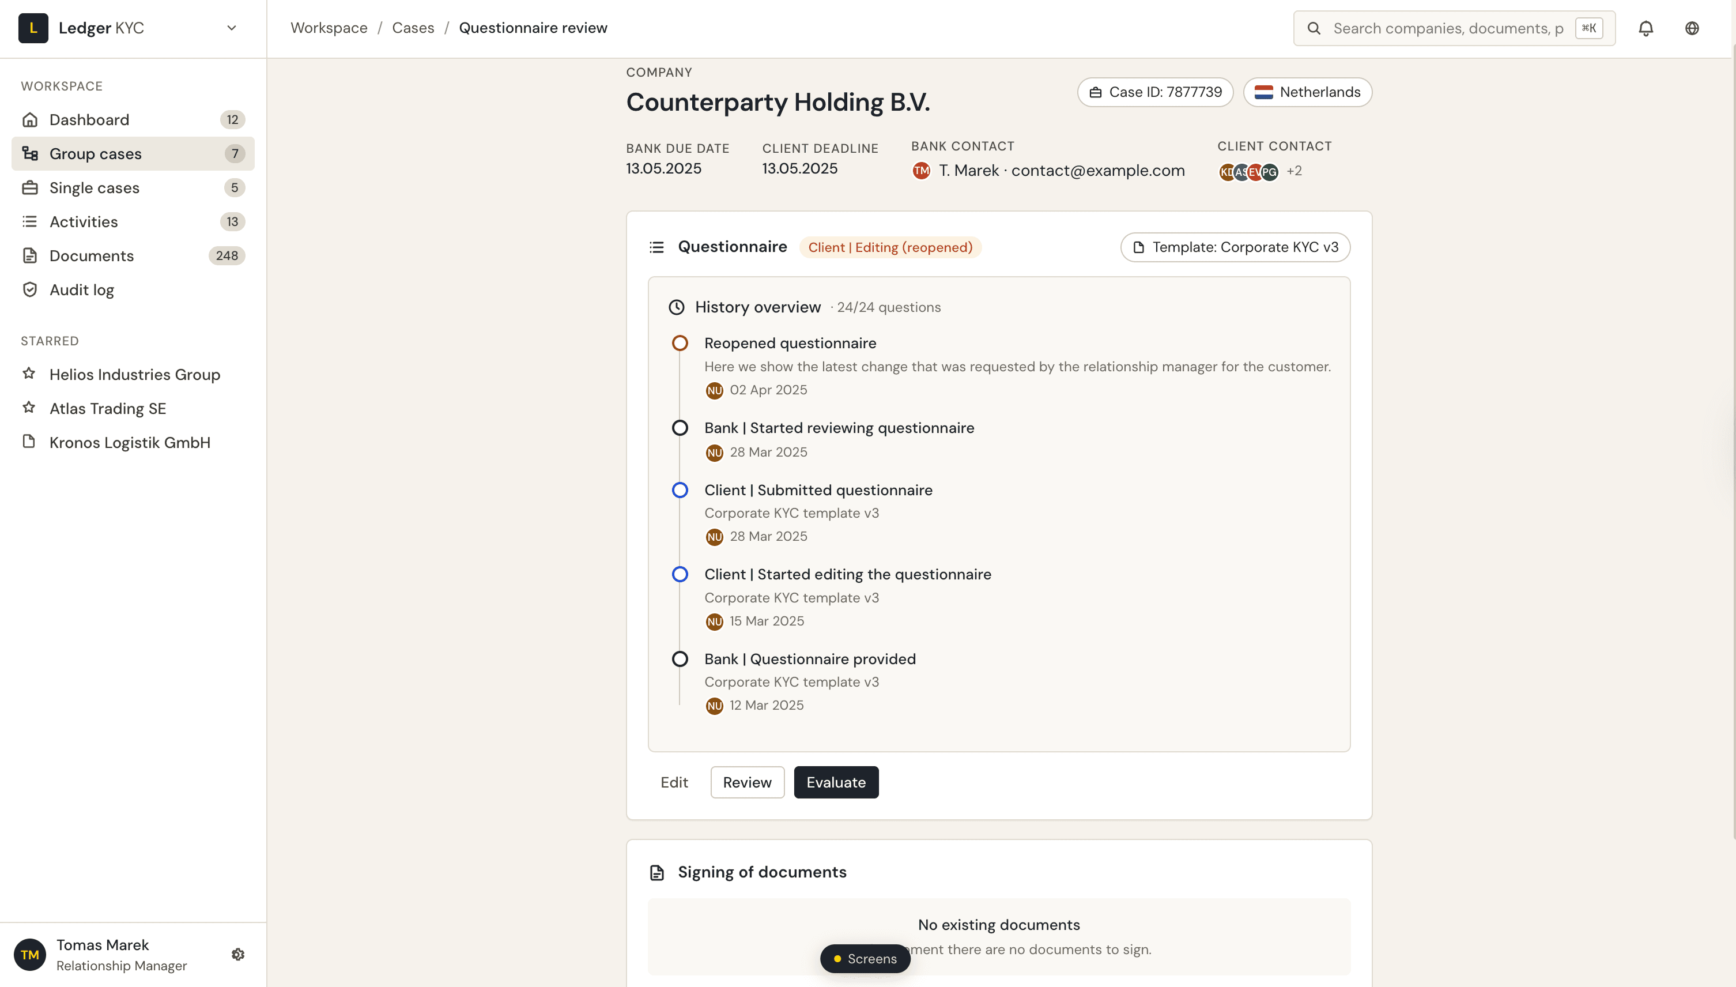
Task: Open settings with the gear icon
Action: coord(238,954)
